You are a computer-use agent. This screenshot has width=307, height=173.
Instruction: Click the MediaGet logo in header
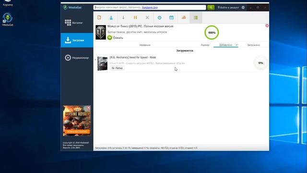(72, 8)
